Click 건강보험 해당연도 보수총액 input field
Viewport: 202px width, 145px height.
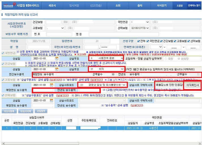[73, 74]
